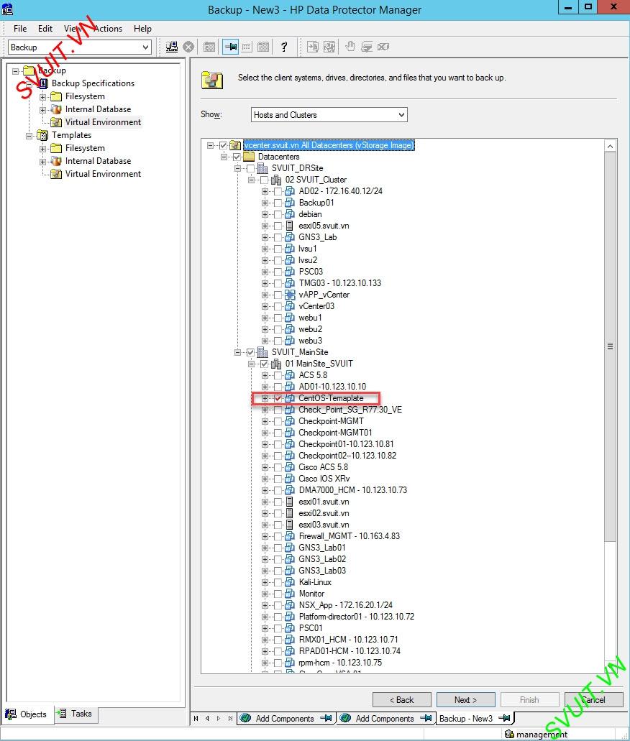Click the Back button
The image size is (630, 741).
pyautogui.click(x=401, y=700)
